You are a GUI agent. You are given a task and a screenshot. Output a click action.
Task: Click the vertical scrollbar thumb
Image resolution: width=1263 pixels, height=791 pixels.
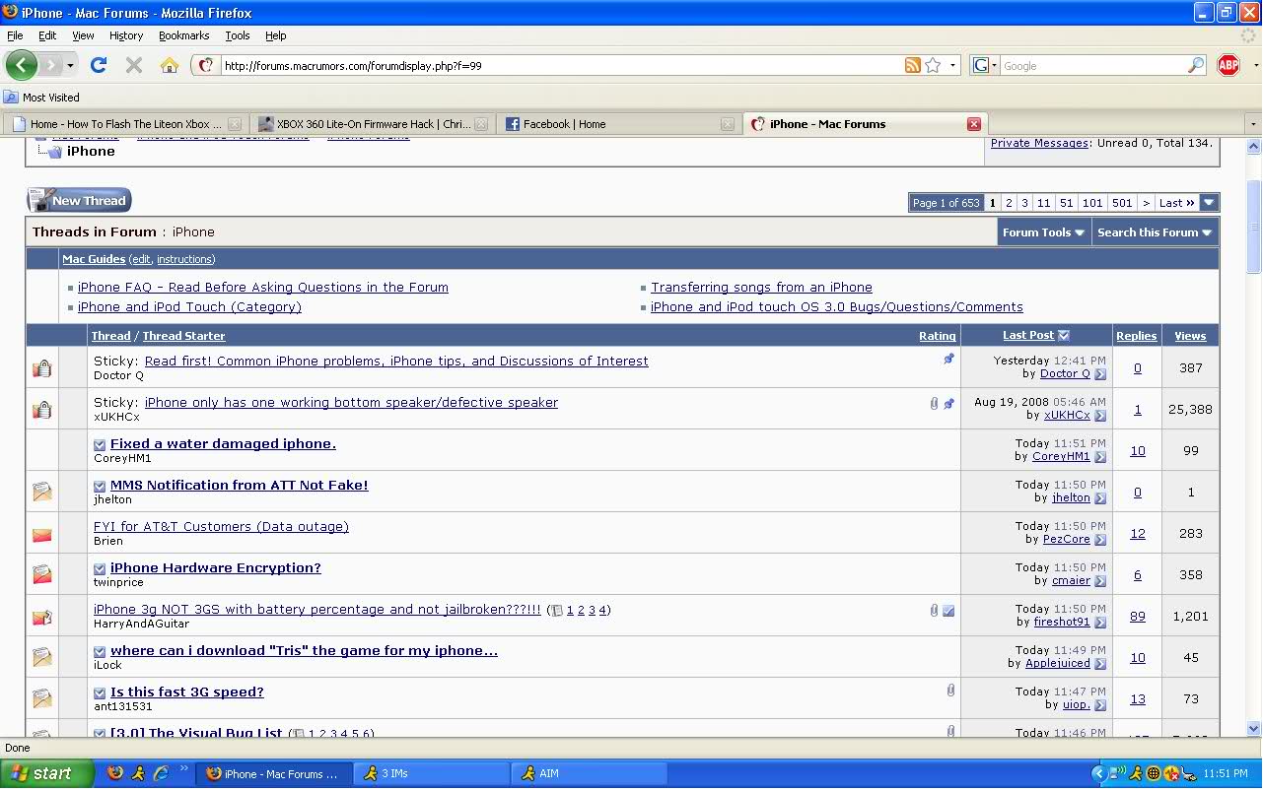1254,227
